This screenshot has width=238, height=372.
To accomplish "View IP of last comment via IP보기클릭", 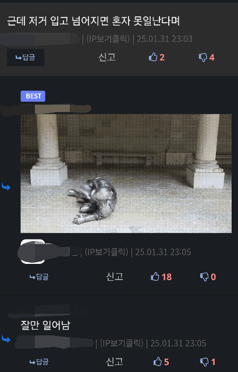I will point(122,343).
